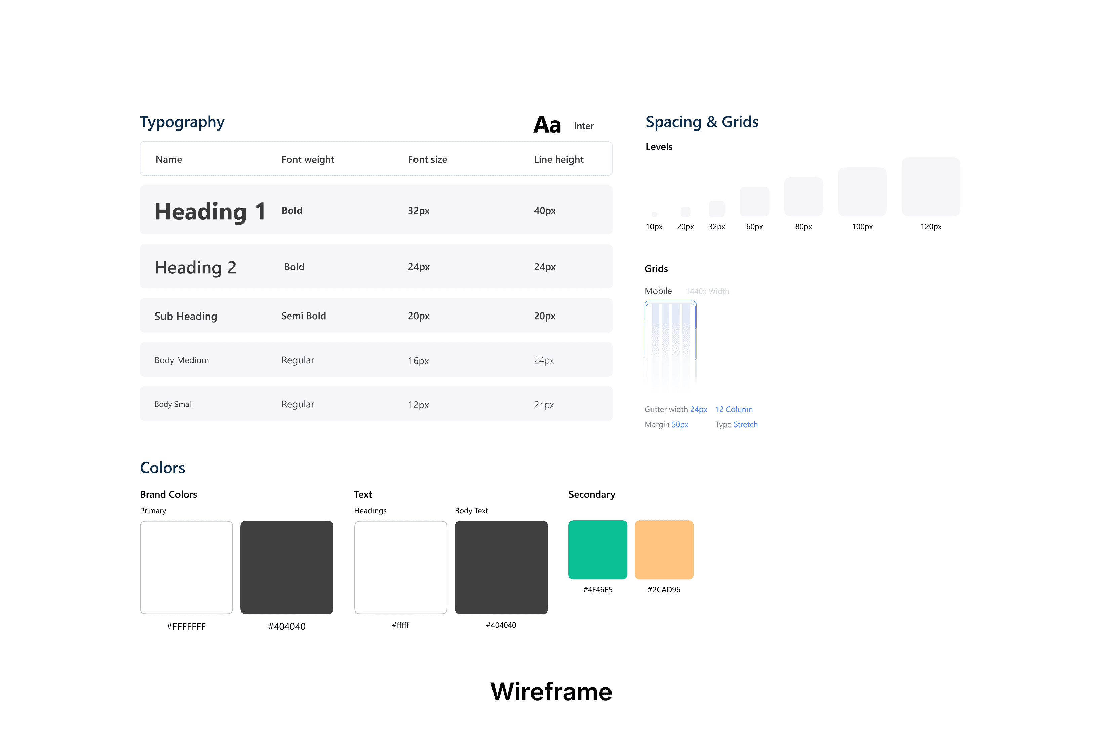Pick the white Headings color swatch
This screenshot has height=742, width=1104.
[401, 567]
